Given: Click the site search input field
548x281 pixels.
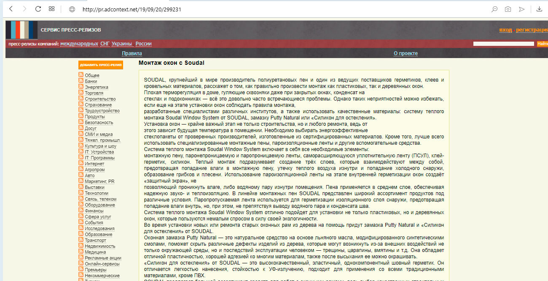Looking at the screenshot, I should point(504,43).
